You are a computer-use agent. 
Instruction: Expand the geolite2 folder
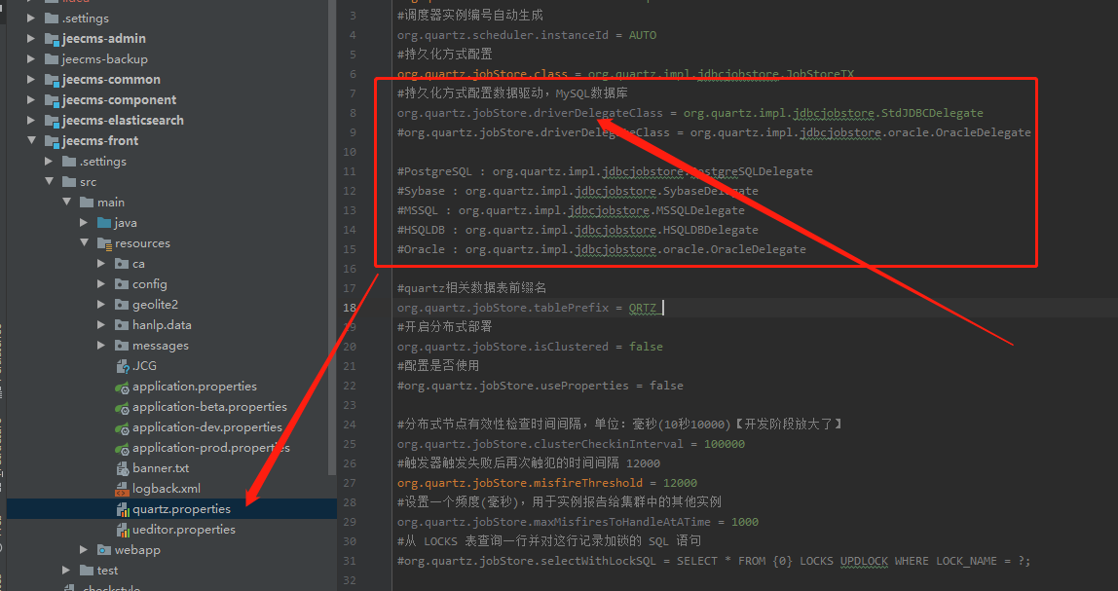tap(101, 305)
